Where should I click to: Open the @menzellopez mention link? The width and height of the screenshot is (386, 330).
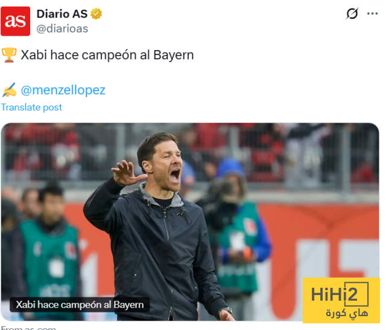63,90
